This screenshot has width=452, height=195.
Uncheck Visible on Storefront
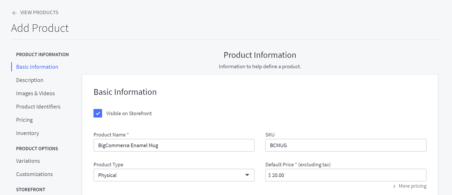click(x=98, y=113)
